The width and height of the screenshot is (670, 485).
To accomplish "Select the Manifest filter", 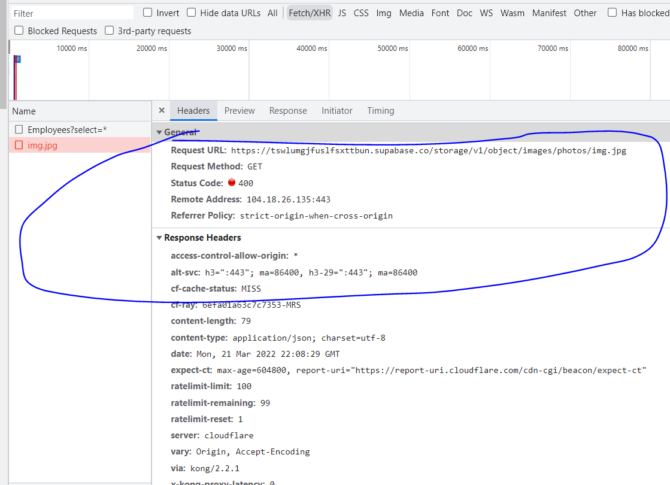I will [x=549, y=13].
